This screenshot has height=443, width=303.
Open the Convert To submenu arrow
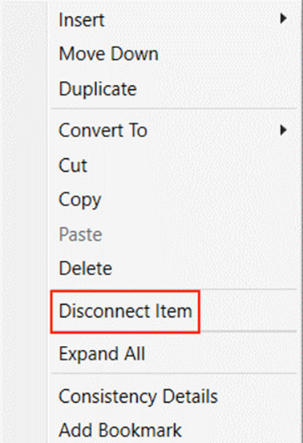[x=283, y=130]
